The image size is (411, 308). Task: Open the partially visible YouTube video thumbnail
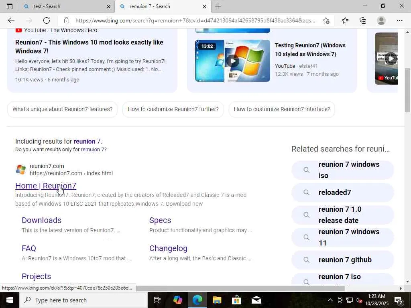(x=386, y=59)
